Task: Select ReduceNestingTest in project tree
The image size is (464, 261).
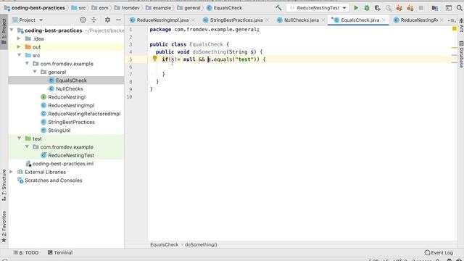Action: pos(71,155)
